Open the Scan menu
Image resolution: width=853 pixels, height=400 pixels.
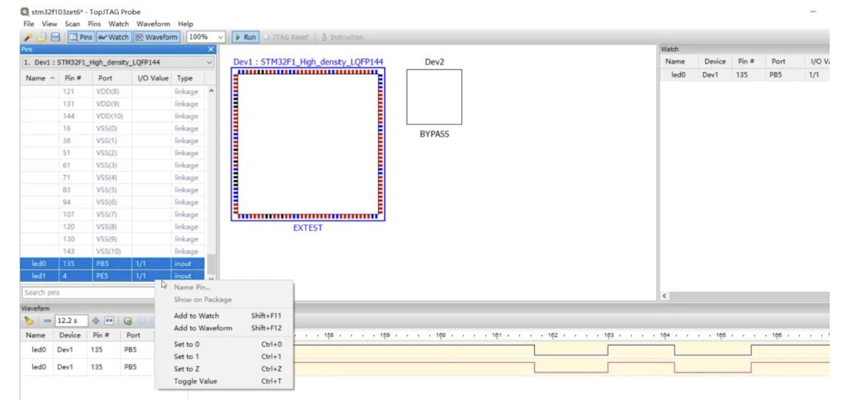[x=72, y=24]
